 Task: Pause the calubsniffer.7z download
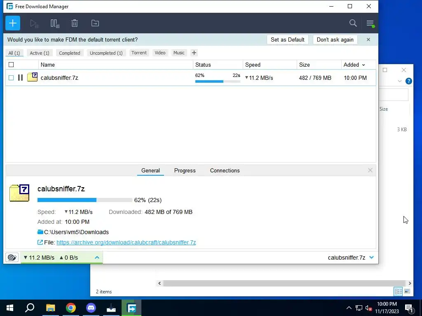(x=20, y=78)
